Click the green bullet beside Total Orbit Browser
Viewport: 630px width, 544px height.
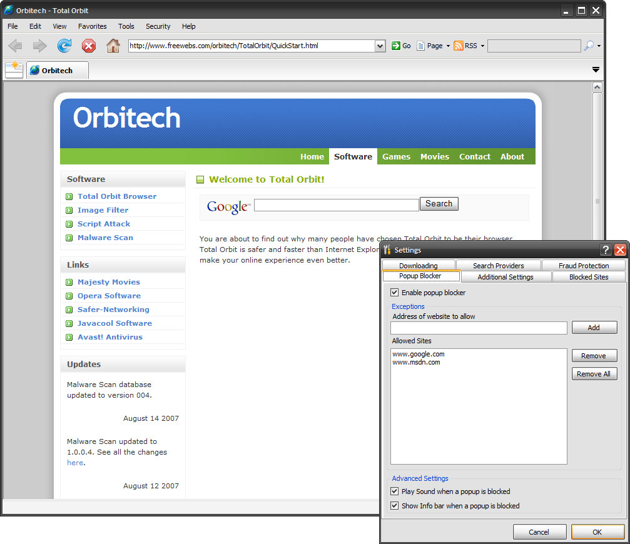coord(69,197)
